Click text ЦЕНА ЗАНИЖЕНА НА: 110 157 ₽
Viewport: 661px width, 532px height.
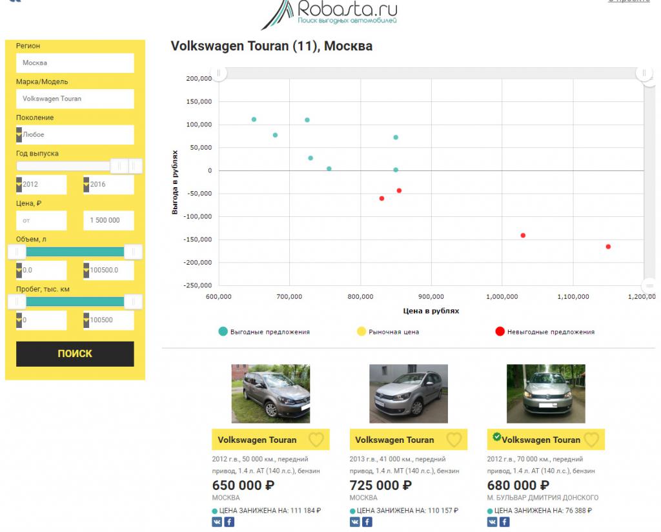(407, 511)
